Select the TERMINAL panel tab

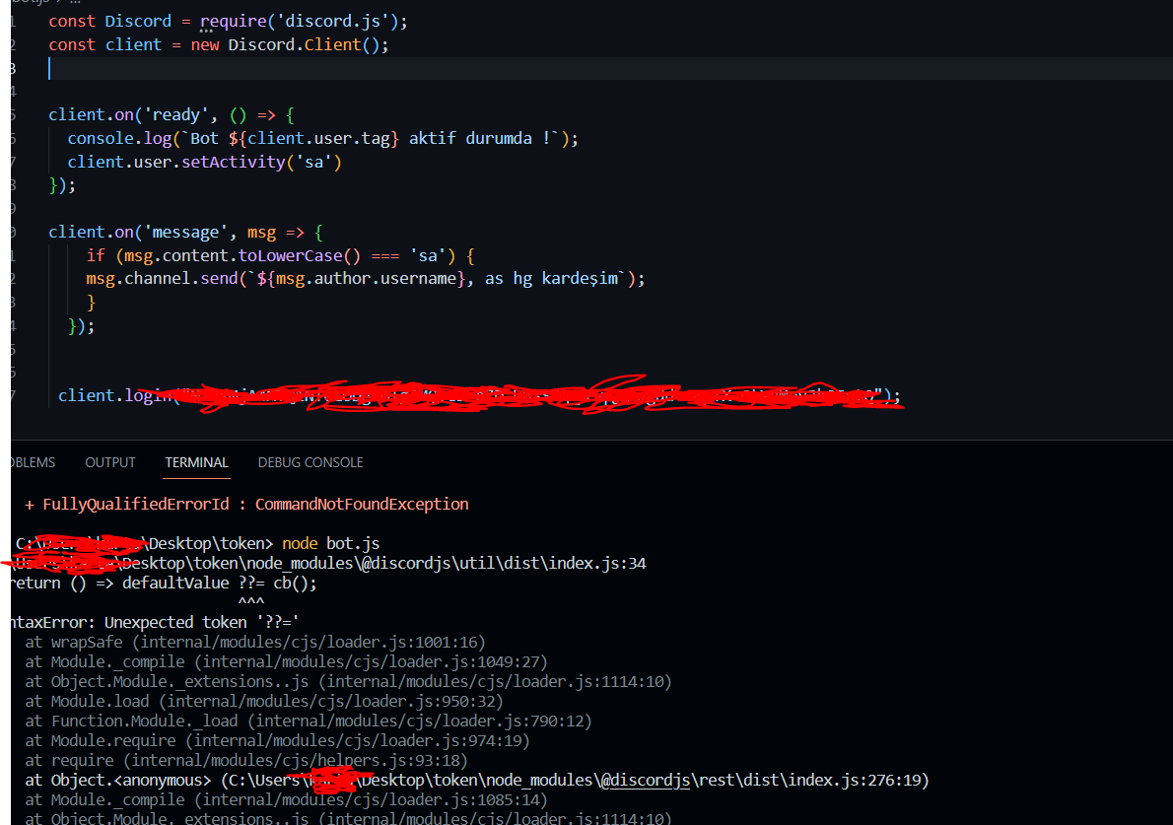(x=197, y=462)
